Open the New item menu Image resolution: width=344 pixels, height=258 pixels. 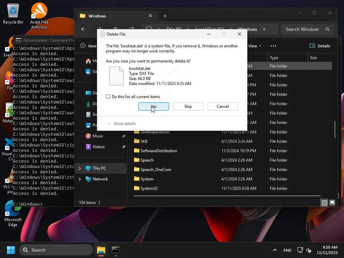pos(88,46)
